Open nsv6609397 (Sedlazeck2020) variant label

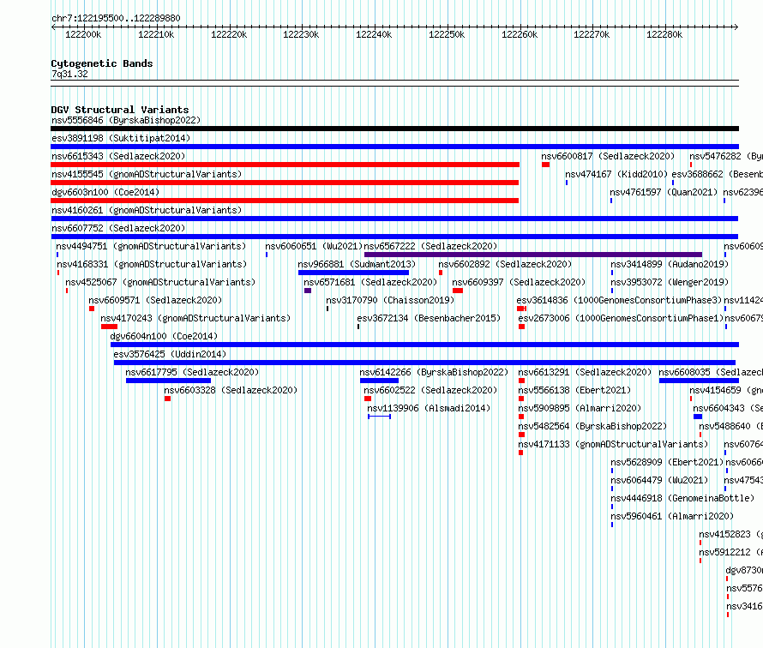click(x=519, y=282)
